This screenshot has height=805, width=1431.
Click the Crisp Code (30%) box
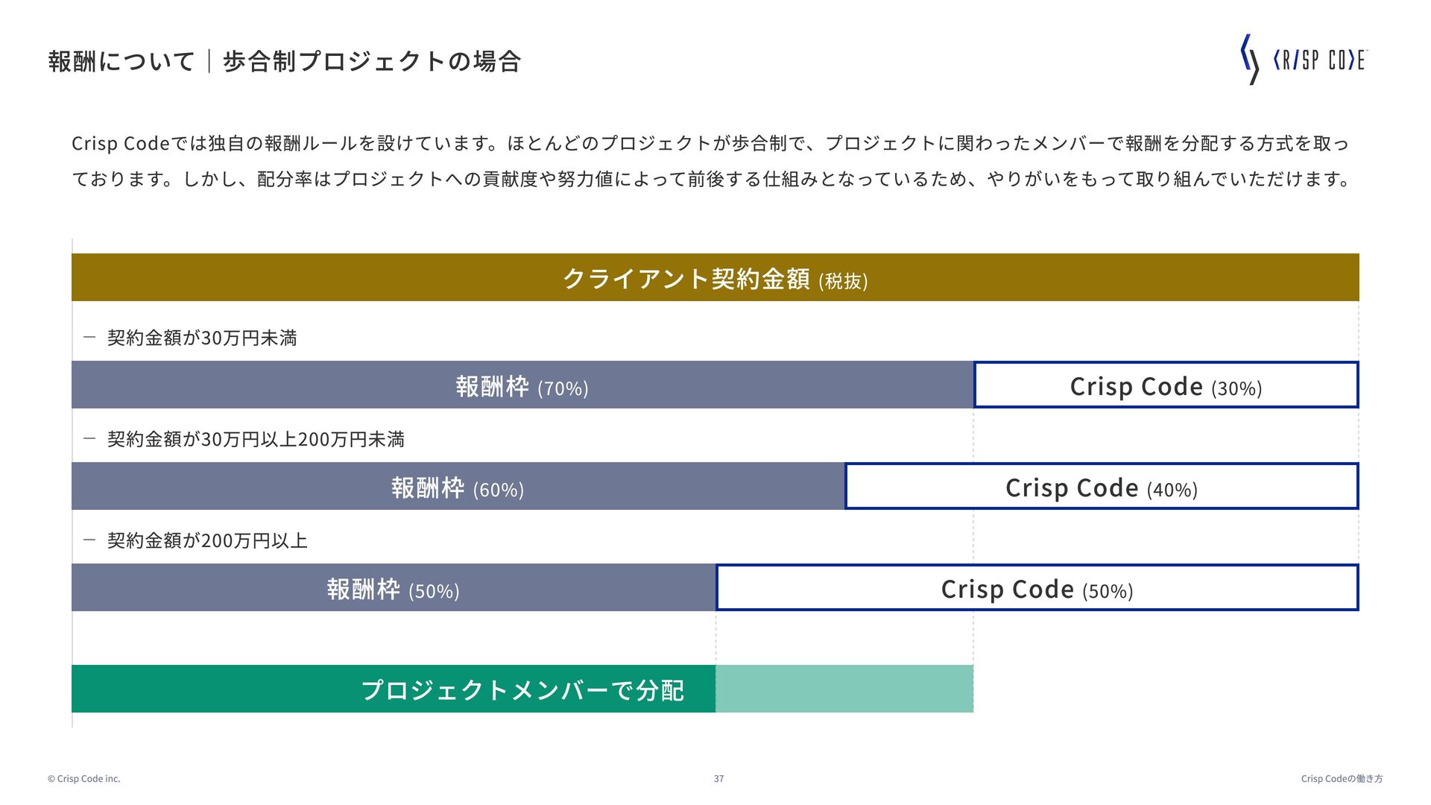coord(1166,385)
